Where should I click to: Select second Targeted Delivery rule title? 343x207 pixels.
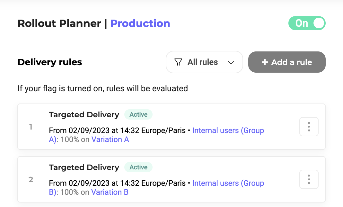[84, 167]
